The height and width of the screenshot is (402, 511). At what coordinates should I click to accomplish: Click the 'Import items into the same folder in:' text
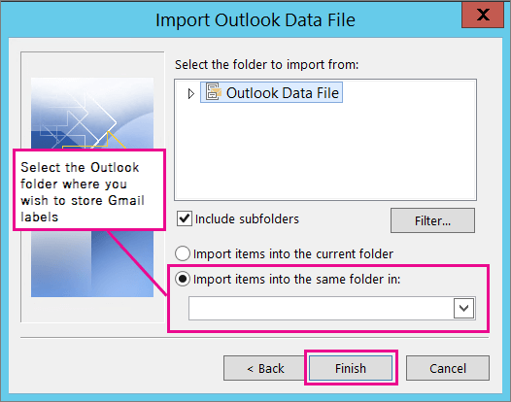(296, 280)
